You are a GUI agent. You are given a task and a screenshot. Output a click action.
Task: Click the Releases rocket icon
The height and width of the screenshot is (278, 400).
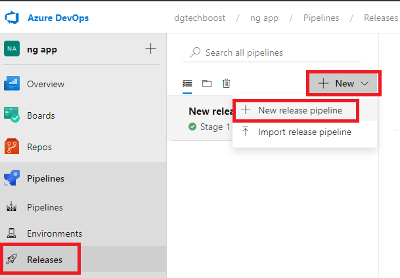12,260
